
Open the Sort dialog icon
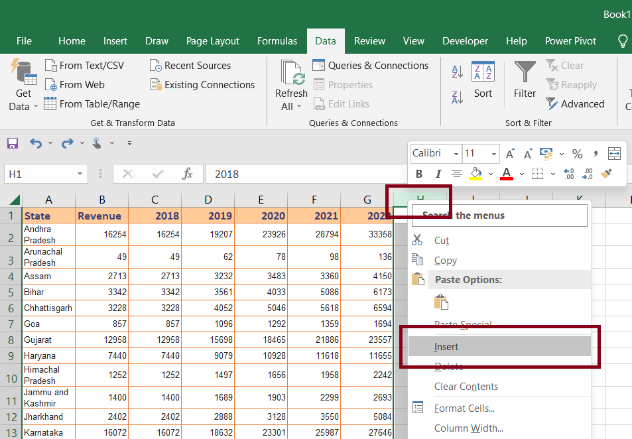coord(483,72)
